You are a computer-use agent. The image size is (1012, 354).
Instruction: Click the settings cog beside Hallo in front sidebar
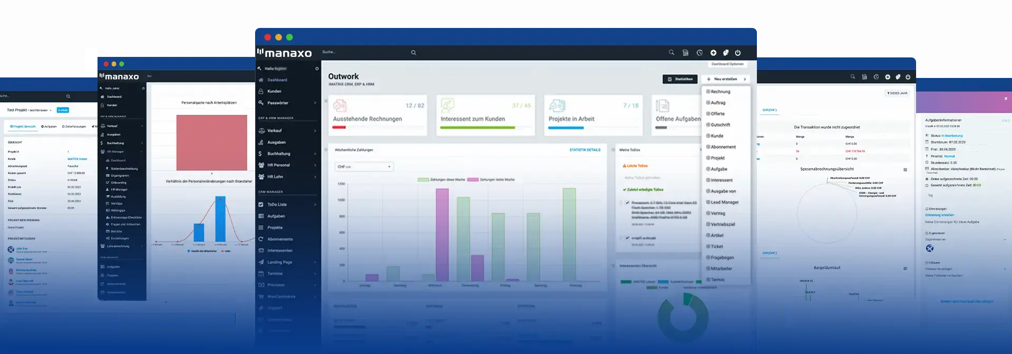point(317,68)
